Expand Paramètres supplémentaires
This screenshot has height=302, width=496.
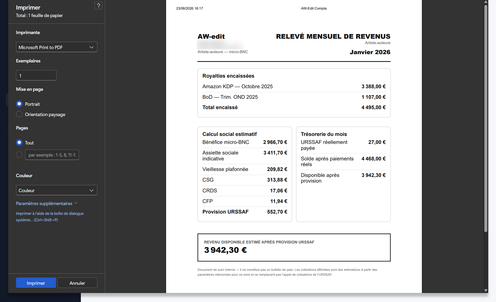point(47,203)
